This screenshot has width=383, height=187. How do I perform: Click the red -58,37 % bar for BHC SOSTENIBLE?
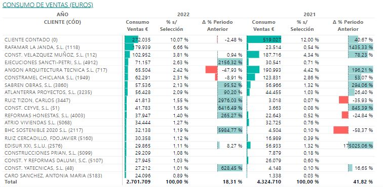click(x=341, y=130)
